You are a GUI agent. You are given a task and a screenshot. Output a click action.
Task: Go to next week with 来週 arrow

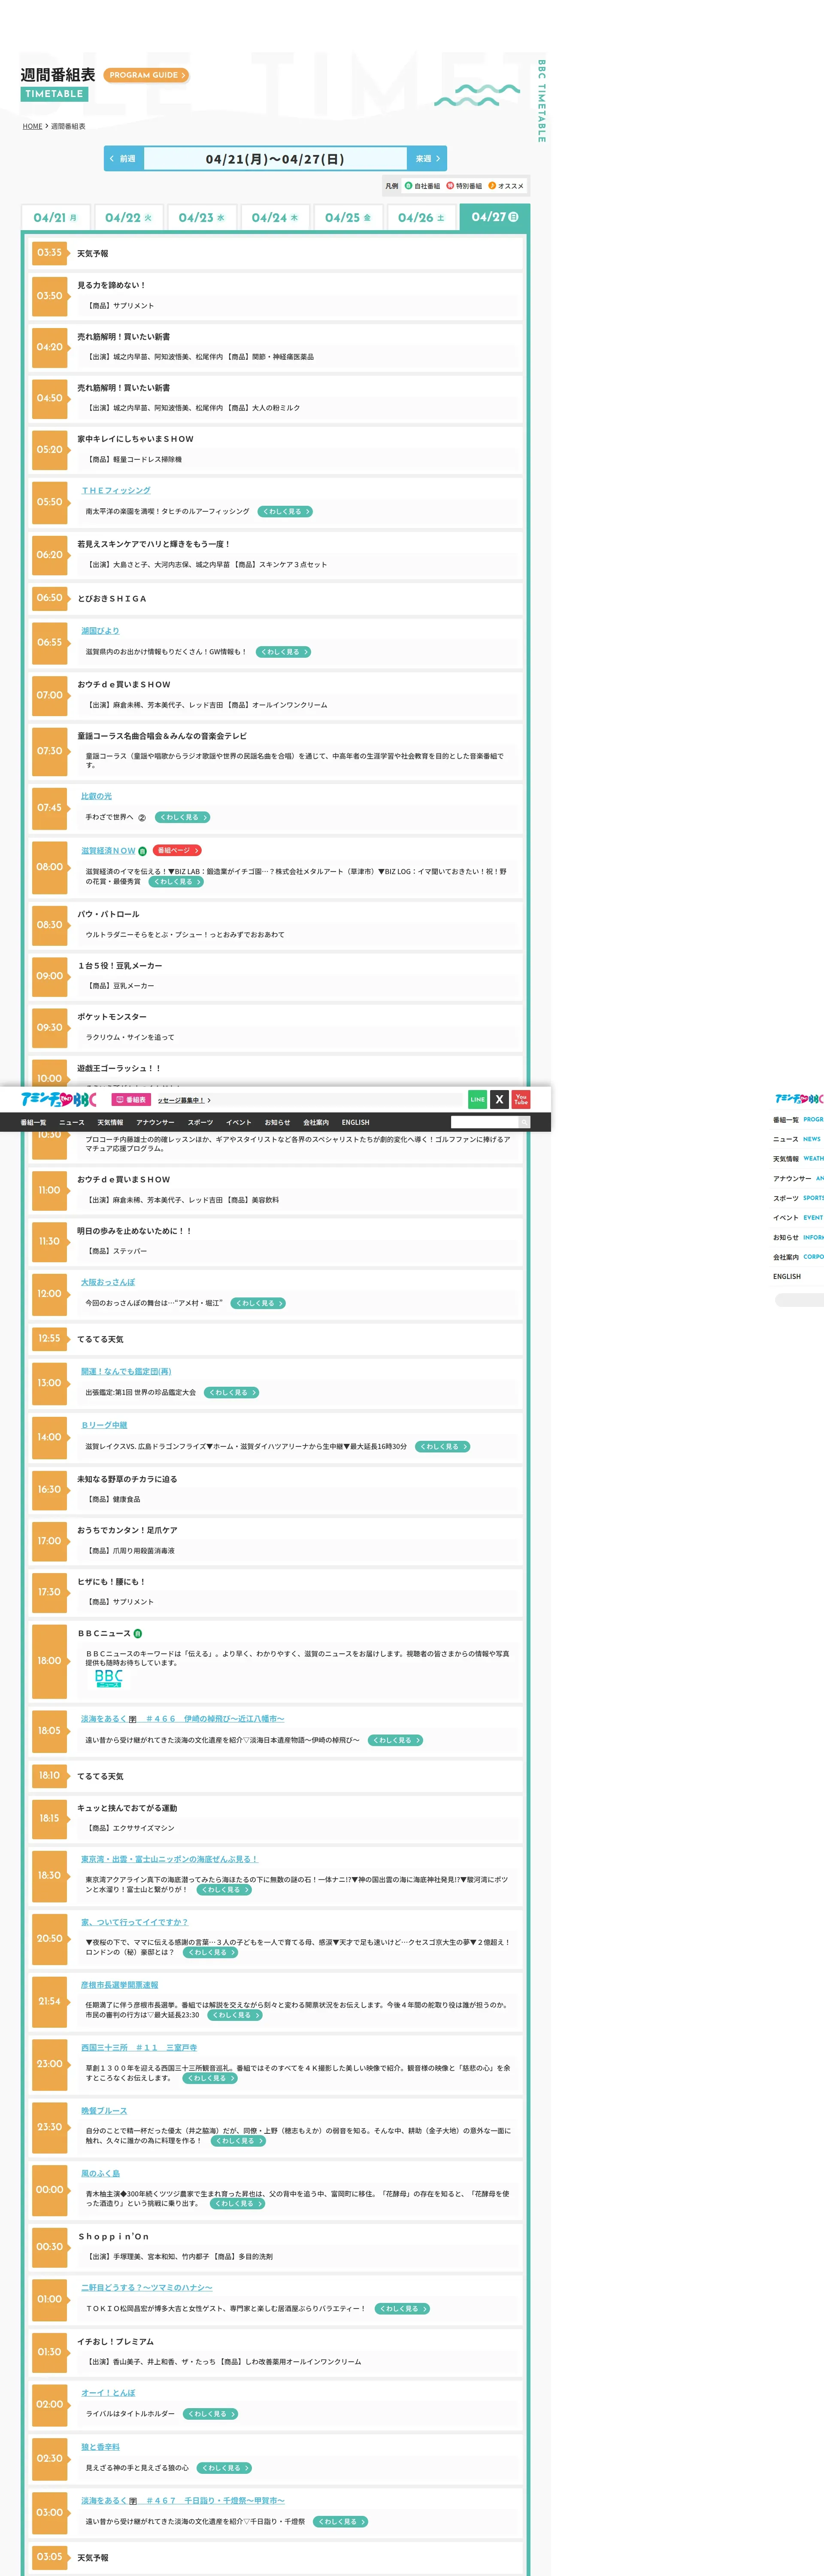[x=427, y=159]
